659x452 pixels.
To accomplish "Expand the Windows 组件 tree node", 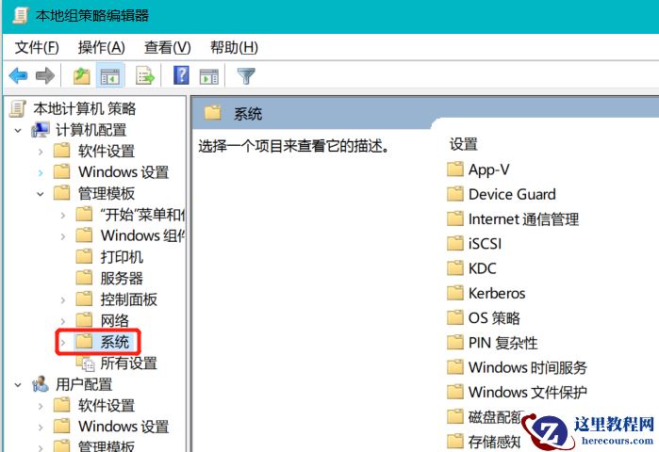I will [63, 236].
